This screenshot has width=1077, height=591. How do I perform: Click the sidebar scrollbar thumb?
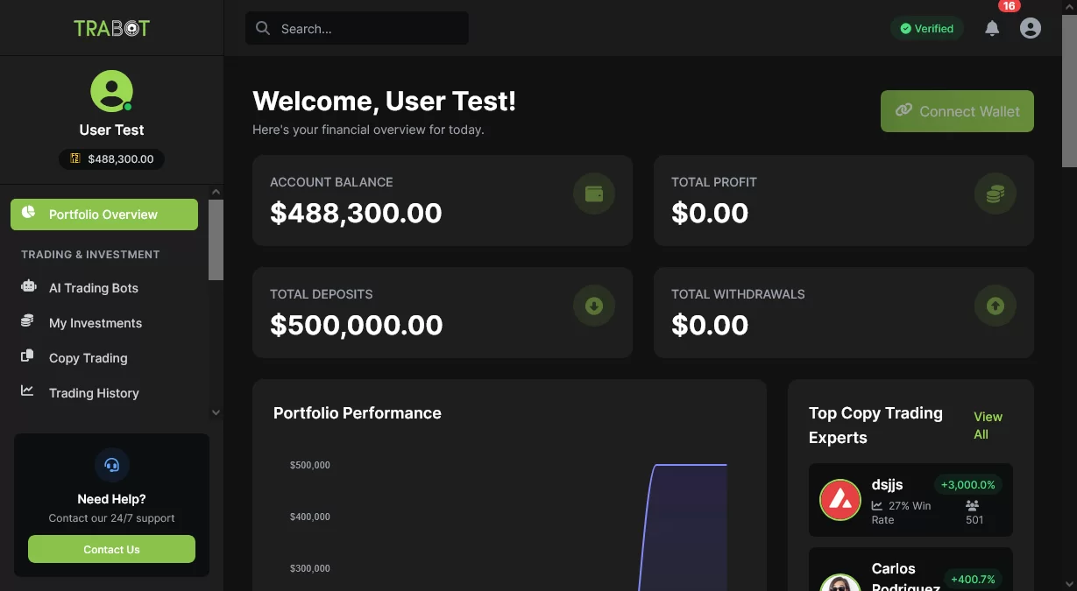point(216,240)
